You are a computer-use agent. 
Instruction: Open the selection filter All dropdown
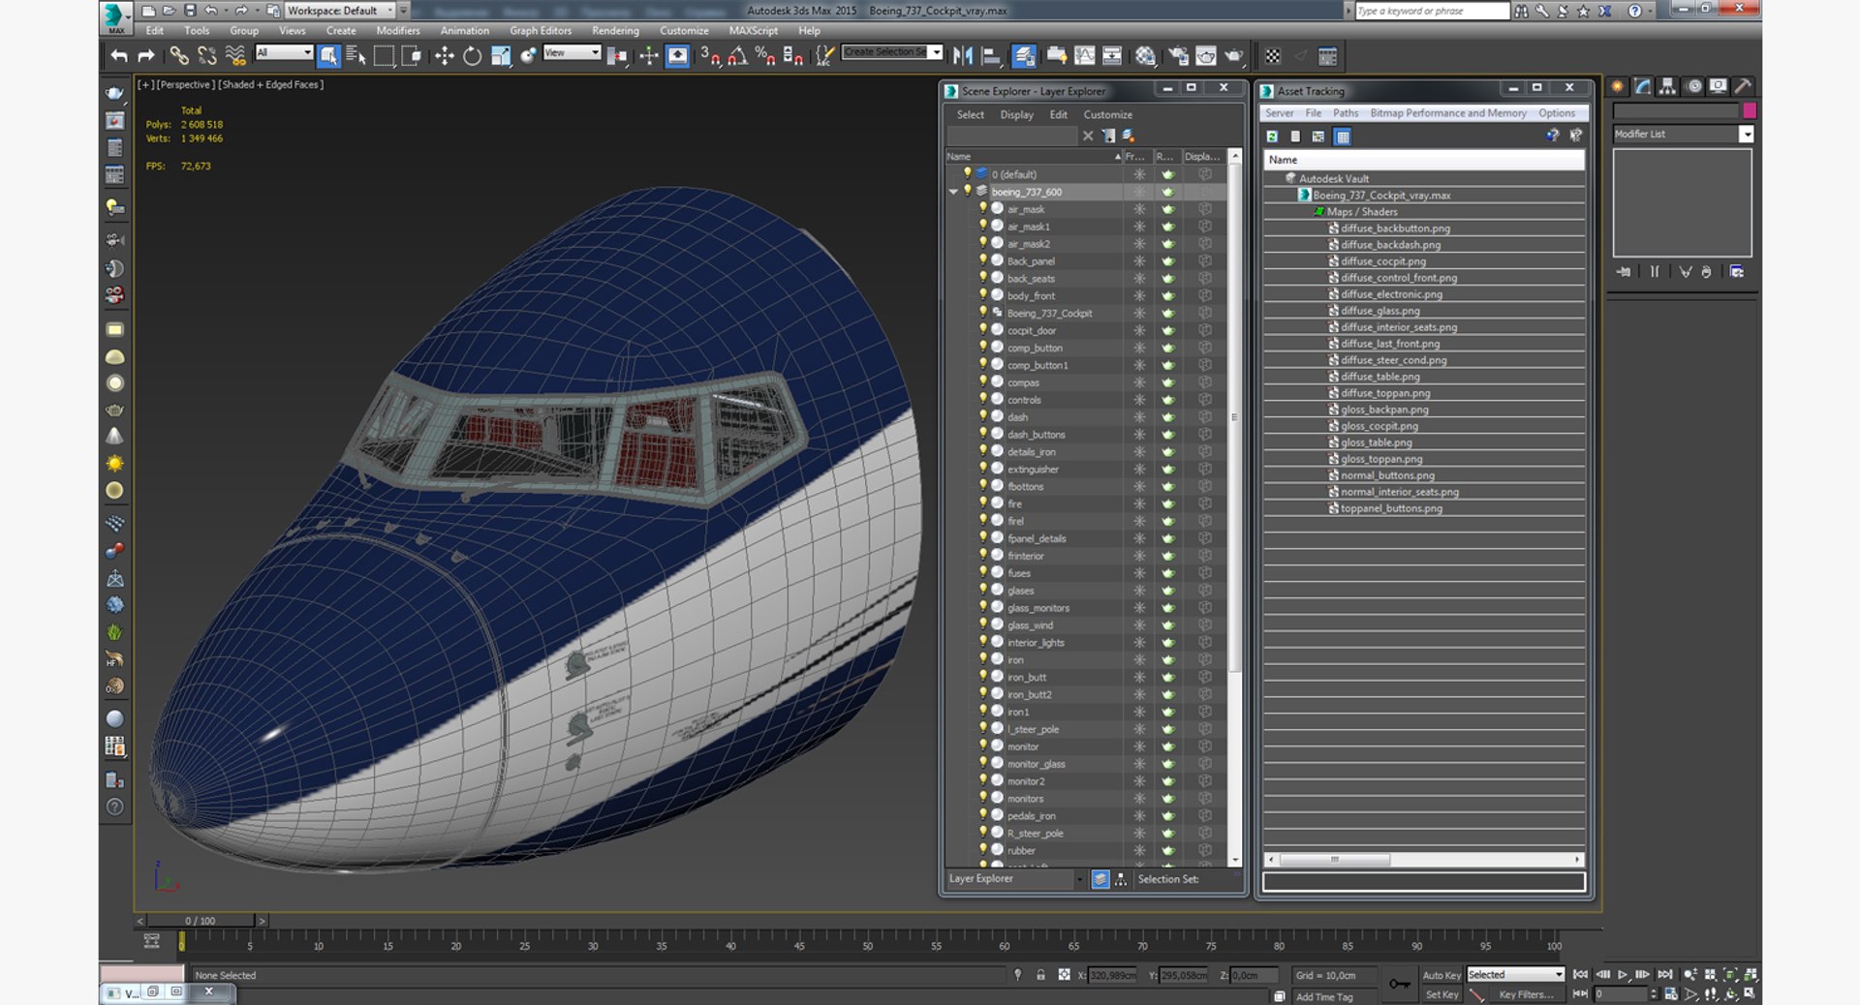284,52
